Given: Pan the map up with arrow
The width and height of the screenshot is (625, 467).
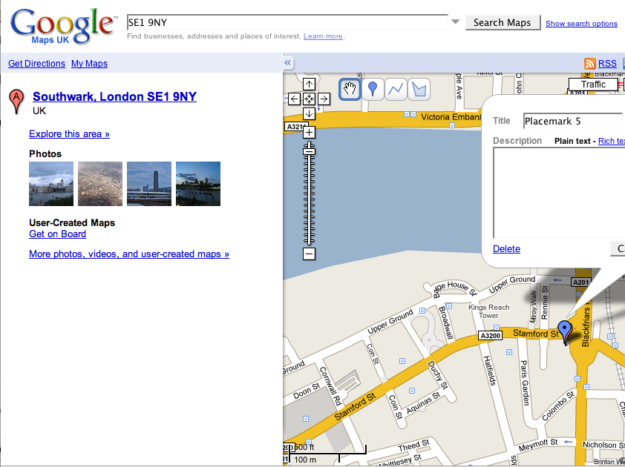Looking at the screenshot, I should point(310,84).
